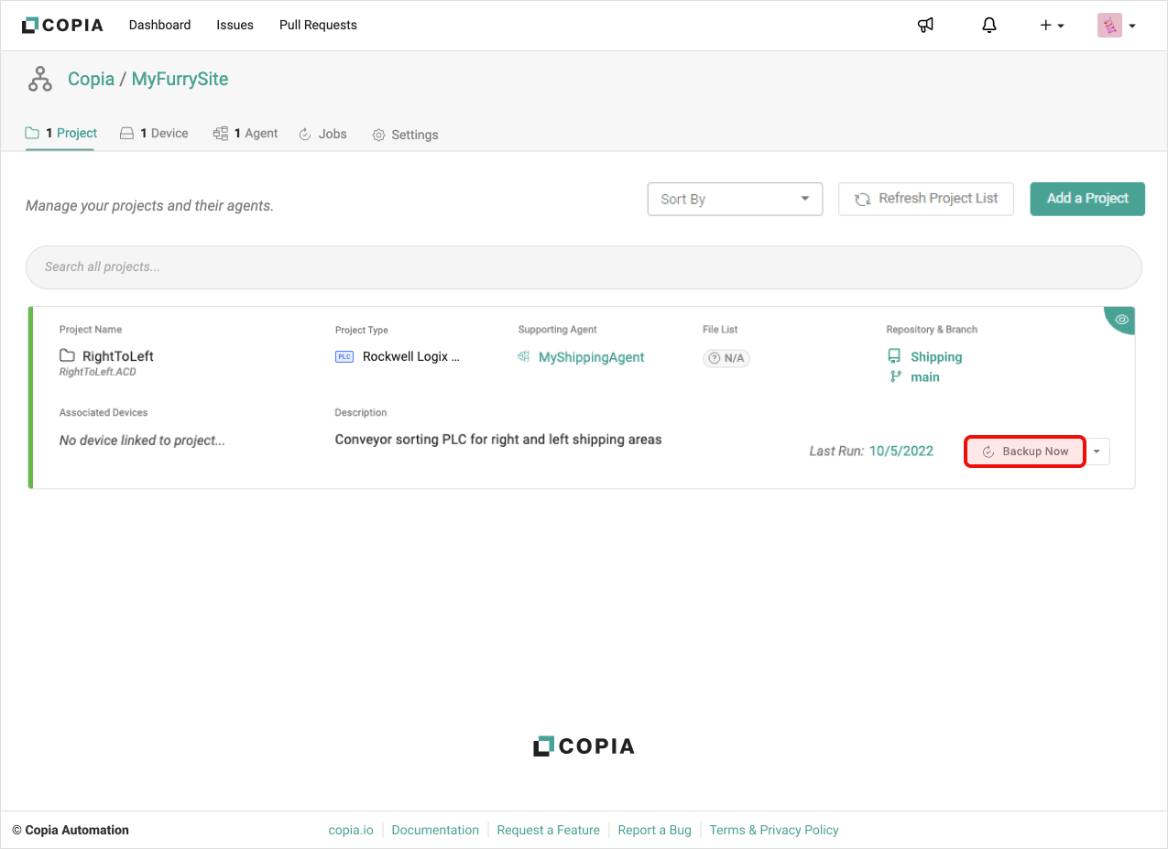Click the Copia logo in the header
Viewport: 1168px width, 849px height.
pyautogui.click(x=62, y=26)
